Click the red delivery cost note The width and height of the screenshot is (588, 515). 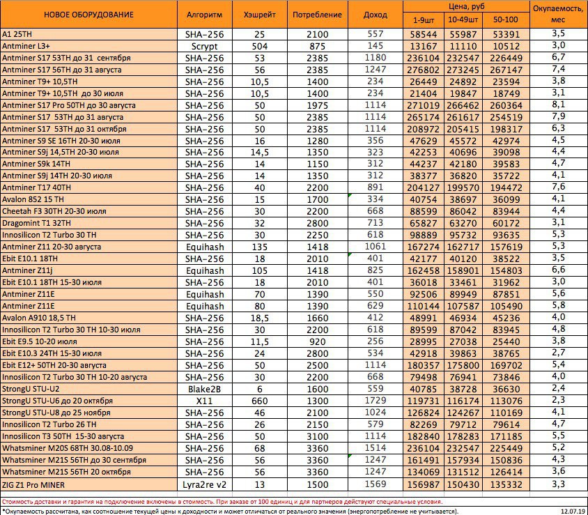click(222, 502)
